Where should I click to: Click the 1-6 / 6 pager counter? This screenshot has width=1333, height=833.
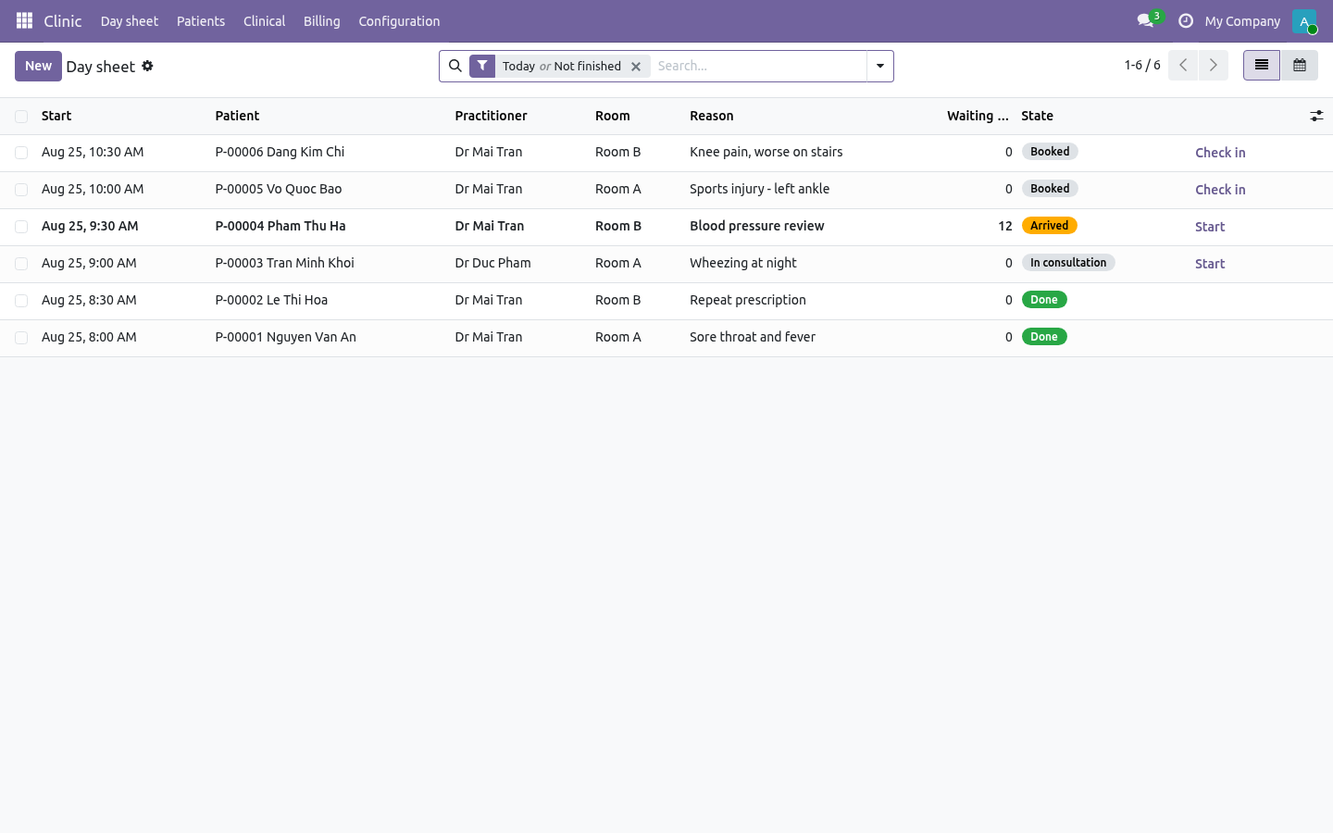(1142, 65)
